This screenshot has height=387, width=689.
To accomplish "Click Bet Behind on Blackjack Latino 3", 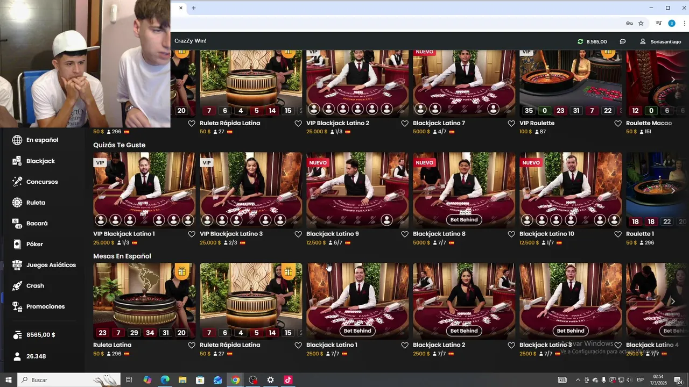I will (x=571, y=331).
